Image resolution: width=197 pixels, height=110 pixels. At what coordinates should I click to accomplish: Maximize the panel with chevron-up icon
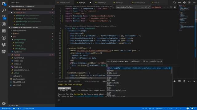point(189,81)
